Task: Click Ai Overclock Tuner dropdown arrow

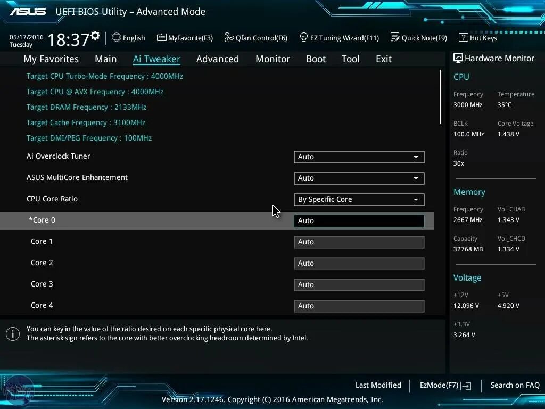Action: (416, 157)
